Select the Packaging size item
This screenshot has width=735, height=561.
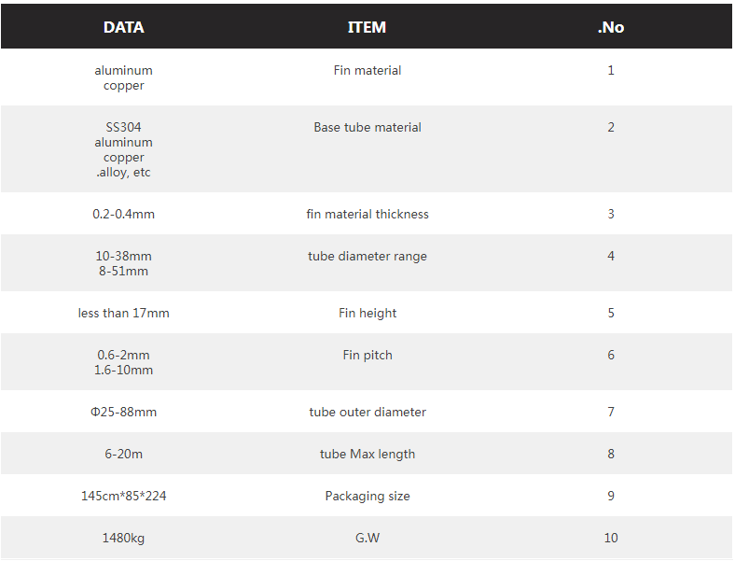(x=367, y=496)
